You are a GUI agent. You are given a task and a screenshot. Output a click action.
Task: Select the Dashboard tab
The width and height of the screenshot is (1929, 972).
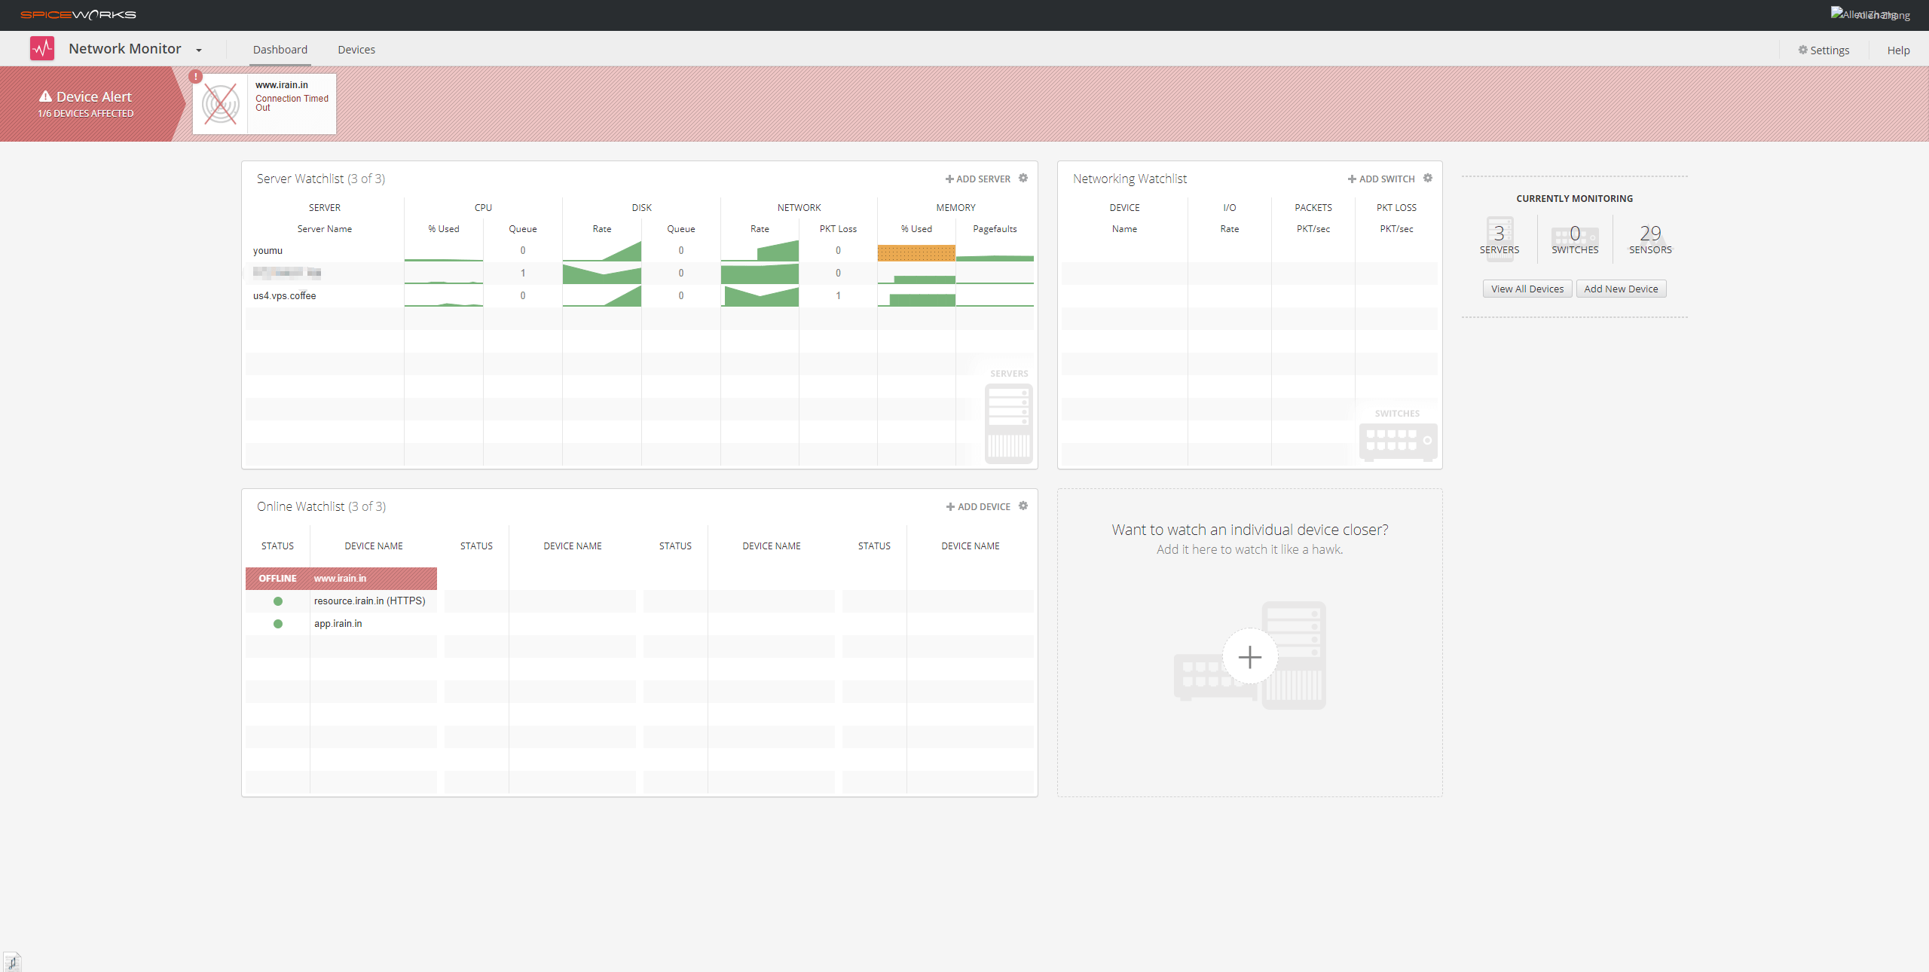click(280, 50)
